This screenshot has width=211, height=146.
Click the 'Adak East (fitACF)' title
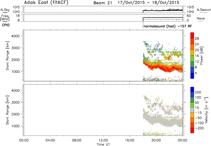(46, 3)
